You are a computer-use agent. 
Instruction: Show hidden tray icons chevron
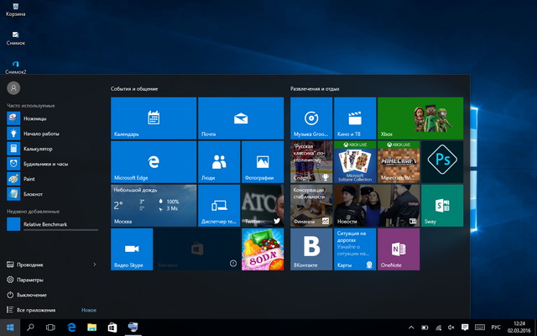[411, 328]
